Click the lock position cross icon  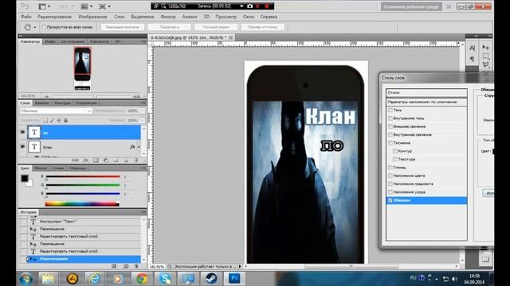click(x=59, y=120)
